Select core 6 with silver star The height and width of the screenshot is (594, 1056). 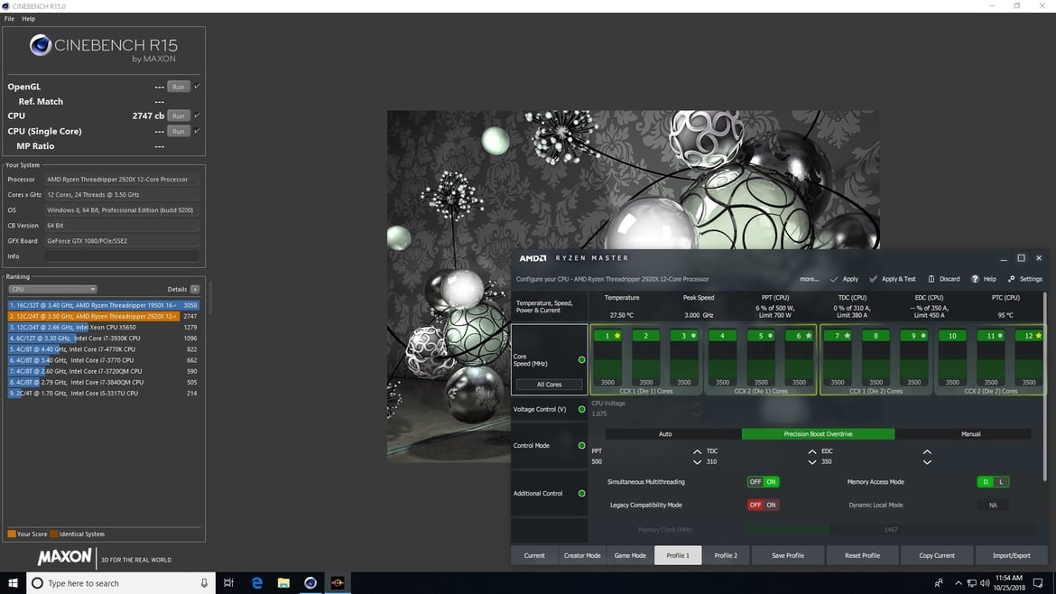(x=799, y=336)
